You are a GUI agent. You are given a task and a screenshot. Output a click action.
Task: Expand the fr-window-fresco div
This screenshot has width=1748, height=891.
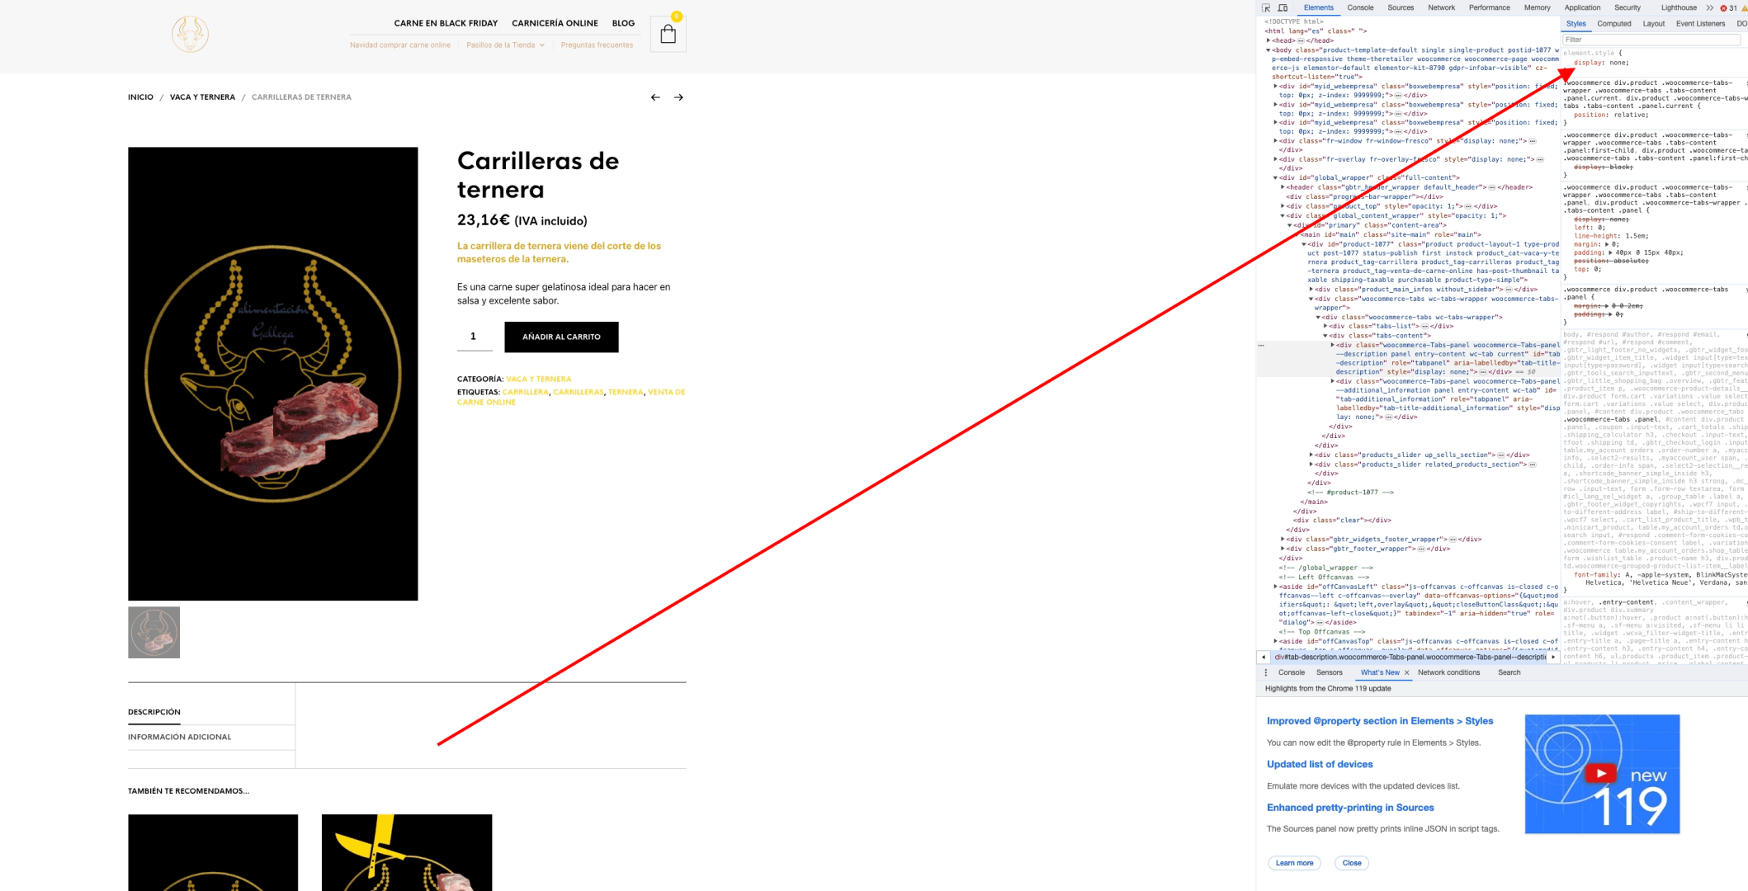click(x=1275, y=141)
